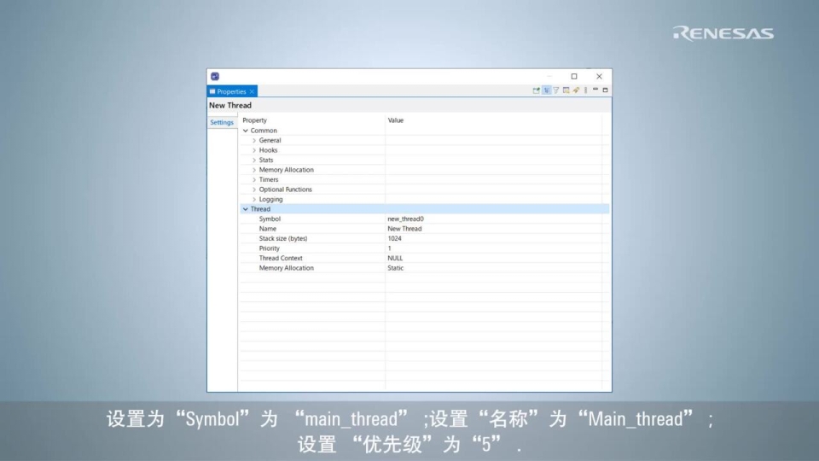The image size is (819, 461).
Task: Click the e2 studio app icon in title bar
Action: (215, 76)
